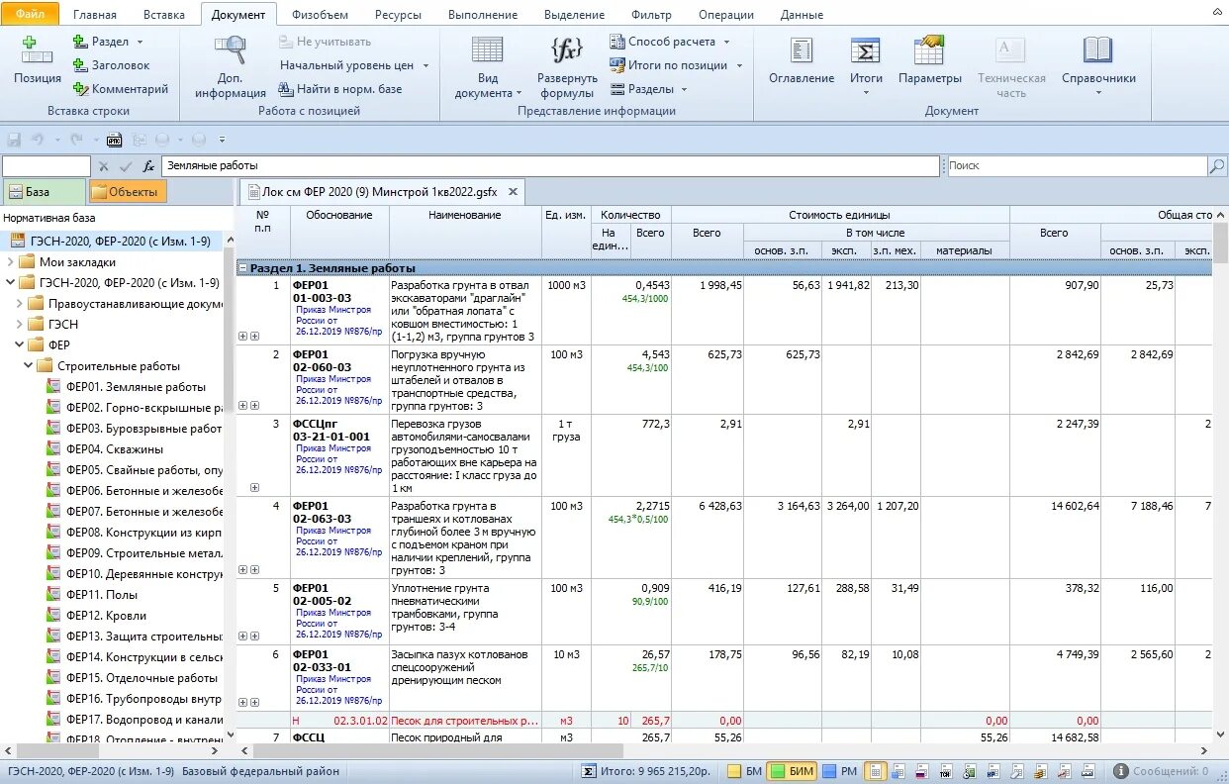Expand the Мои закладки tree node
Image resolution: width=1229 pixels, height=784 pixels.
tap(10, 262)
